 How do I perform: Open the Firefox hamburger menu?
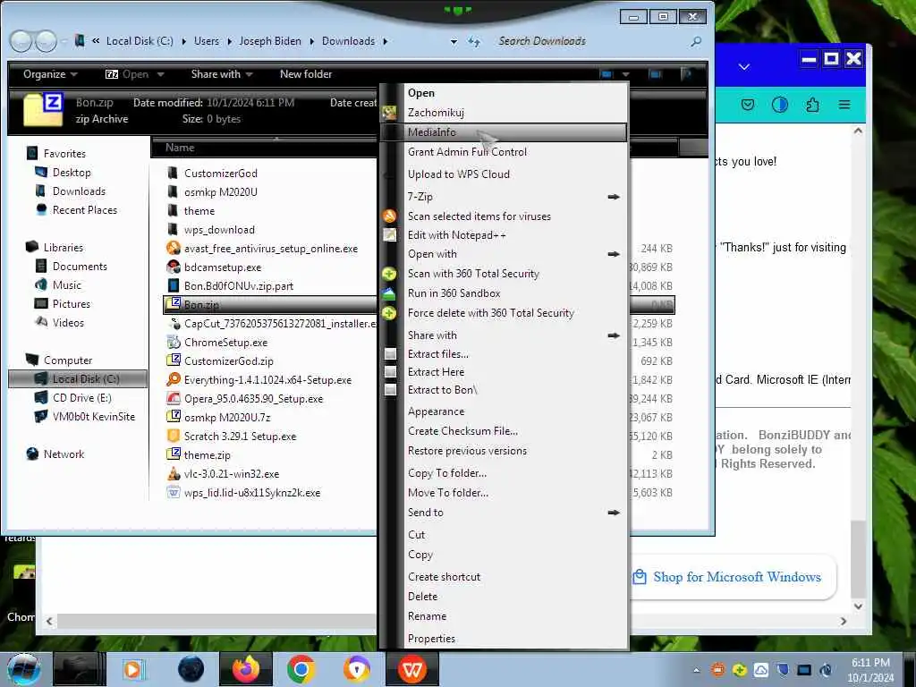[x=844, y=105]
